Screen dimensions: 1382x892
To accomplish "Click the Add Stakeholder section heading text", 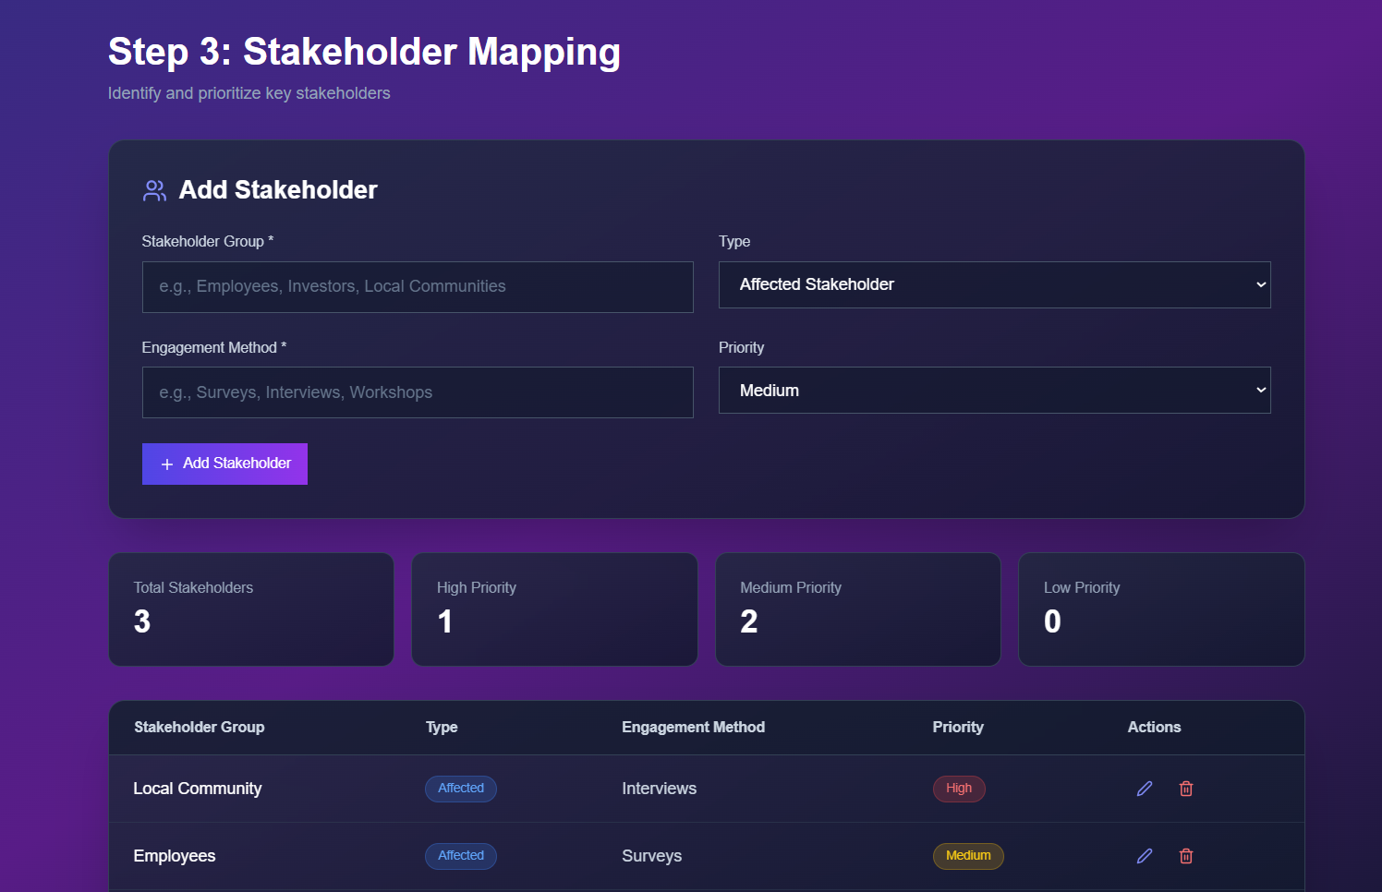I will [278, 190].
